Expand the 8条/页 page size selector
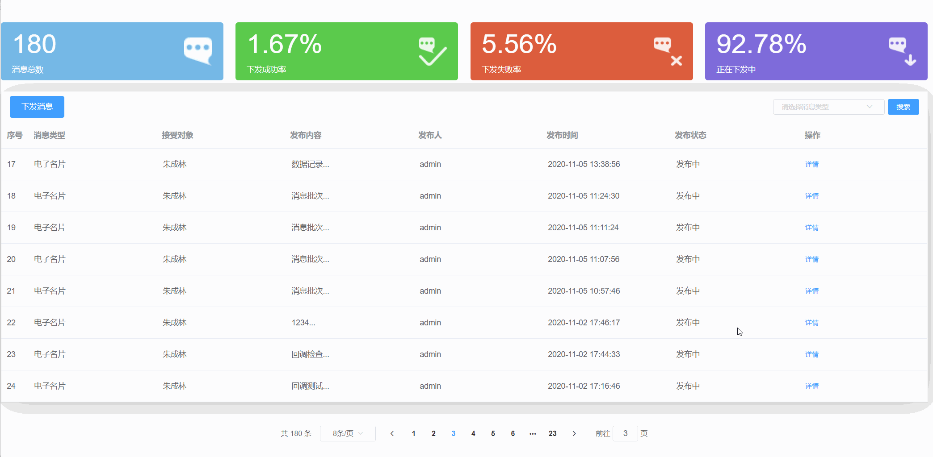 coord(348,433)
